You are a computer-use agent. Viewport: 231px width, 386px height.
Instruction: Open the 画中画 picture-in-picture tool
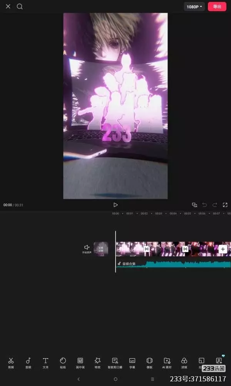[80, 363]
